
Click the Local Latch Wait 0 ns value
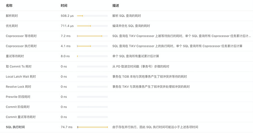(x=64, y=77)
